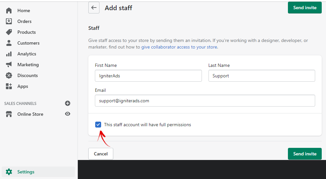Screen dimensions: 326x179
Task: Click the Email input field
Action: 205,101
